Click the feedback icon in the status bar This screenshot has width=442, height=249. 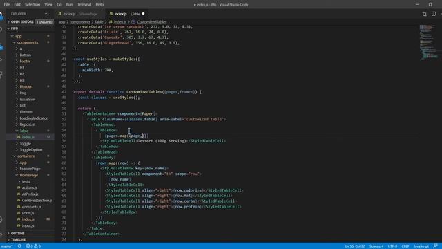point(436,246)
